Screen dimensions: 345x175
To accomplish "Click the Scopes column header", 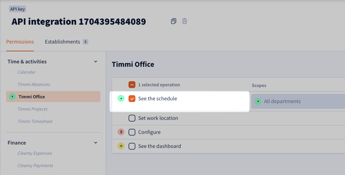I will click(259, 86).
